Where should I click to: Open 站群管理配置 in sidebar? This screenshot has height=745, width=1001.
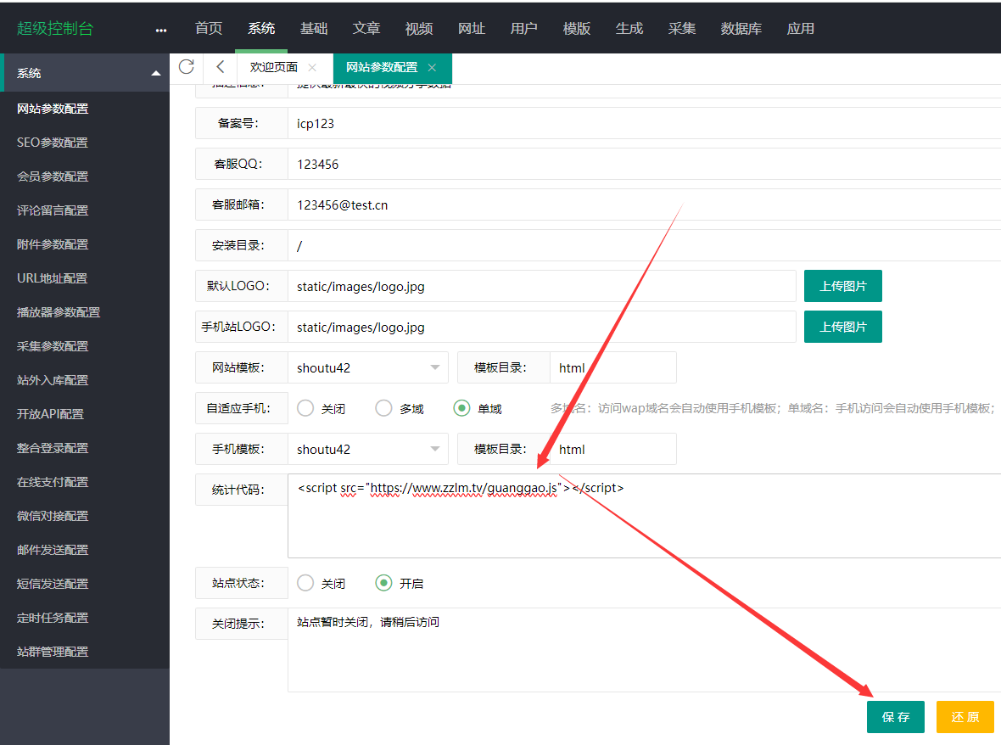pyautogui.click(x=53, y=652)
